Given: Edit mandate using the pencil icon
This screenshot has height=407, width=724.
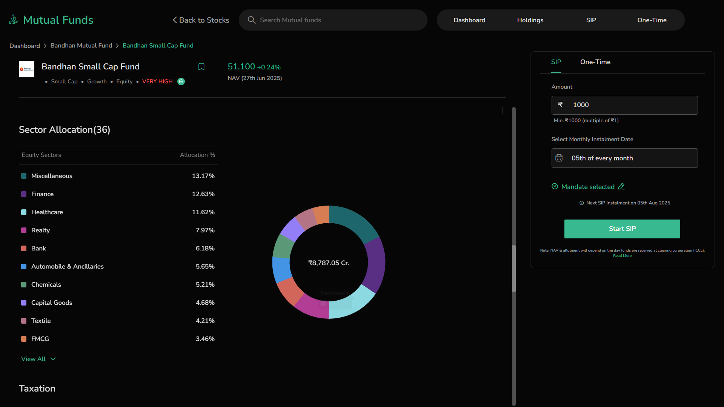Looking at the screenshot, I should (621, 186).
